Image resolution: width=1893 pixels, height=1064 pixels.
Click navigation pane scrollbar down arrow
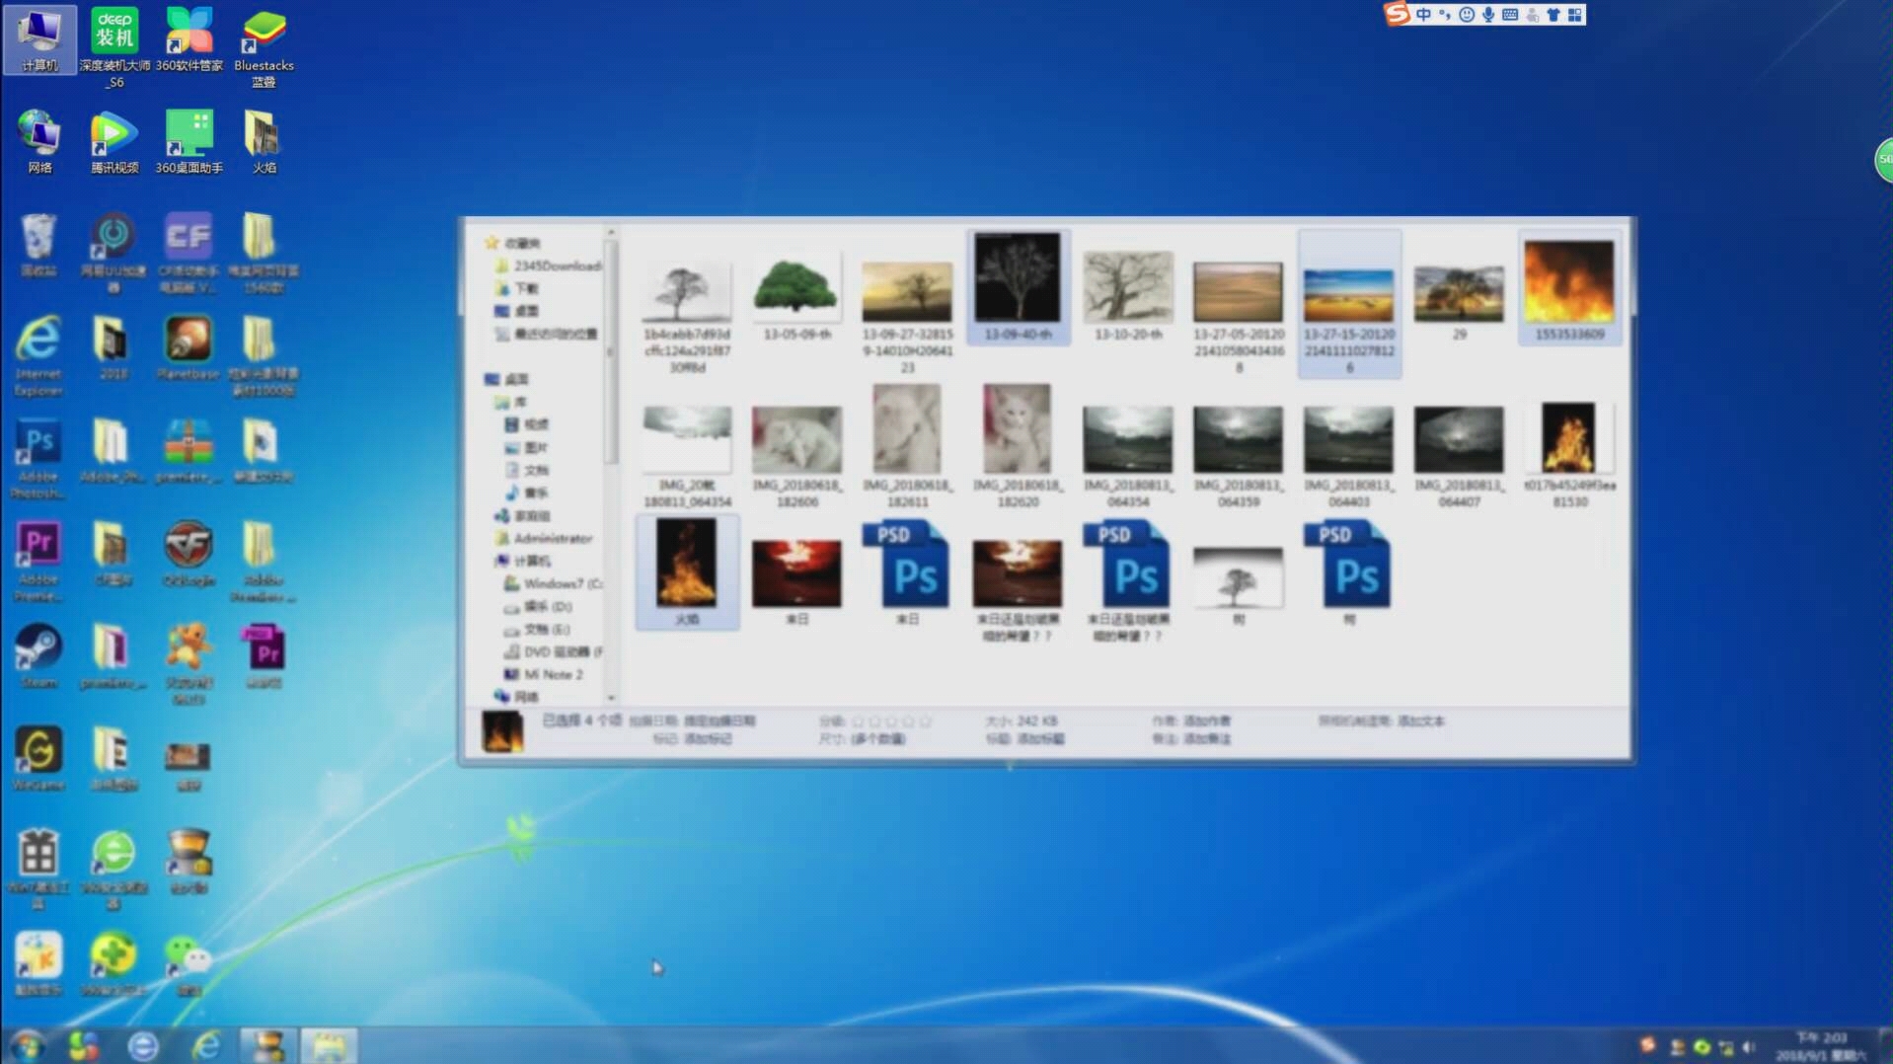611,697
